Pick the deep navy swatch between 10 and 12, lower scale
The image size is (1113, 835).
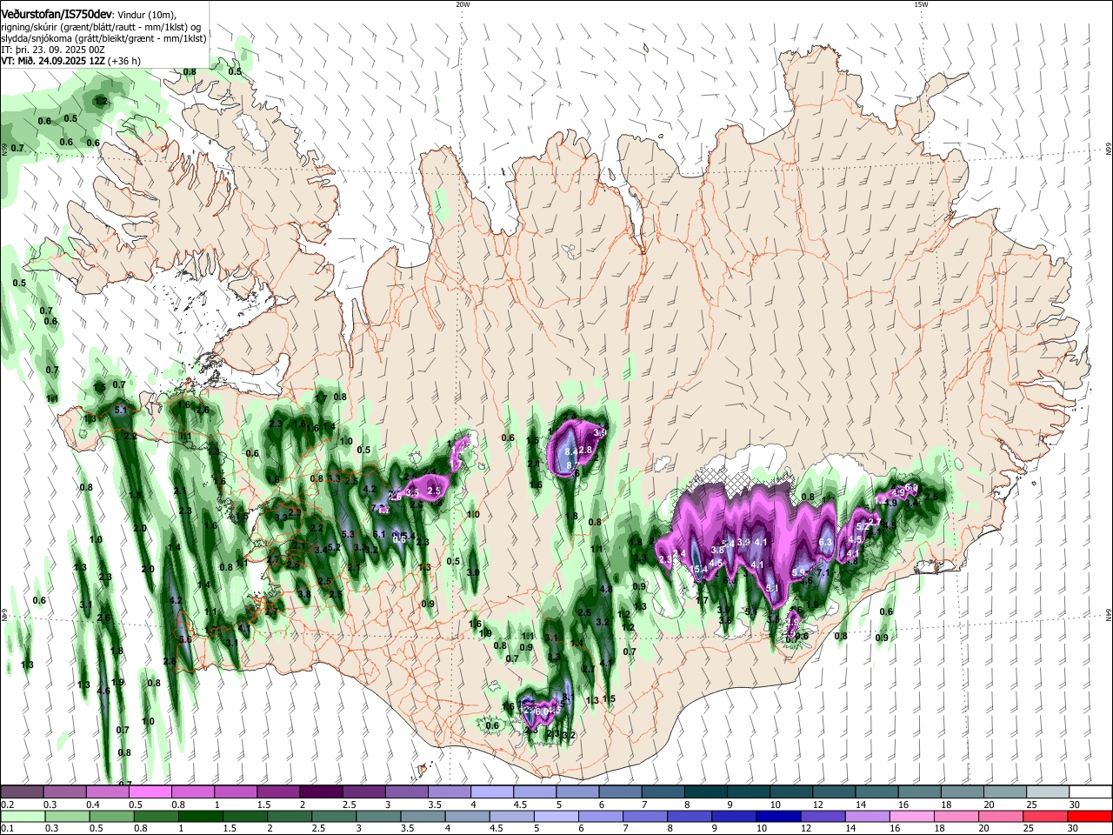pos(776,816)
